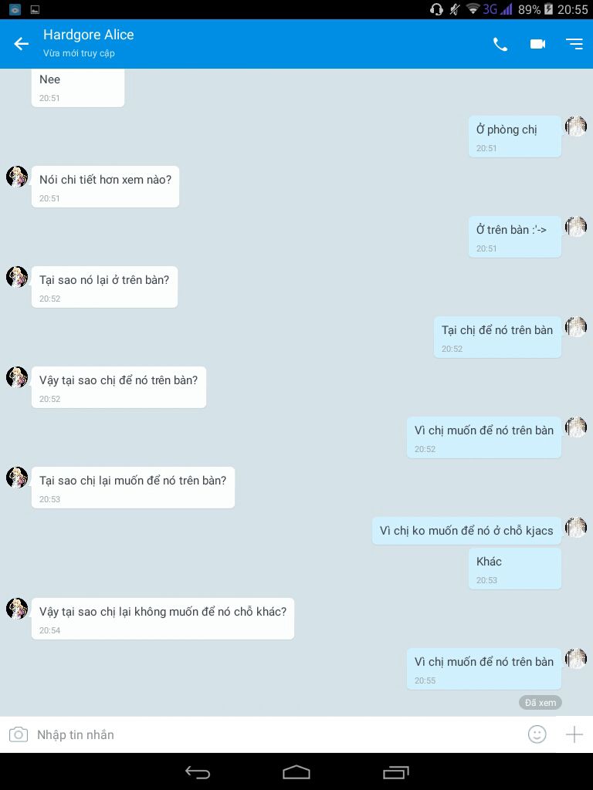Select message 'Vậy tại sao chị để nó trên bàn?'
Viewport: 593px width, 790px height.
click(118, 387)
